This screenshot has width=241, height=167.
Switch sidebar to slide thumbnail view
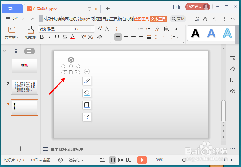[29, 51]
